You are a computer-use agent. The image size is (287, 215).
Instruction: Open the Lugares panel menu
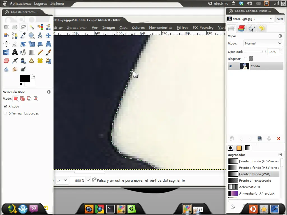[x=41, y=3]
